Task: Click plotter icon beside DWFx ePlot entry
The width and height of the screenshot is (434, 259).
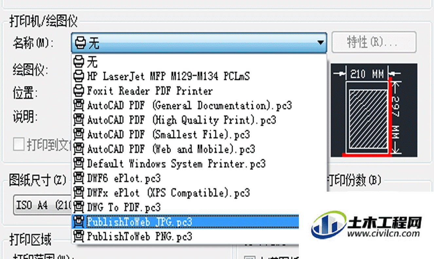Action: [79, 193]
